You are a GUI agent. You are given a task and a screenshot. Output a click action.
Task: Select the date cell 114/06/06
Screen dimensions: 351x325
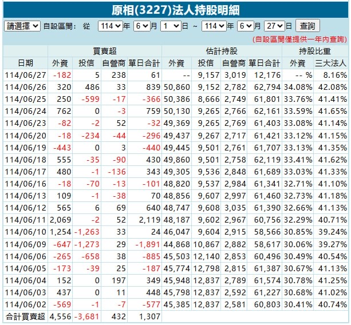[x=26, y=256]
